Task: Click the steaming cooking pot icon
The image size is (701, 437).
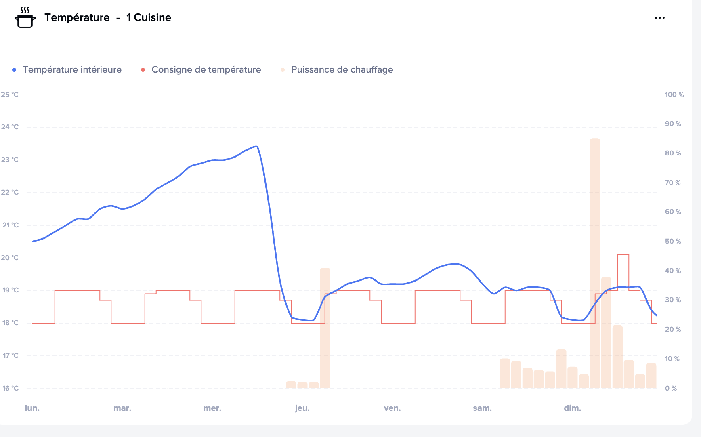Action: [25, 17]
